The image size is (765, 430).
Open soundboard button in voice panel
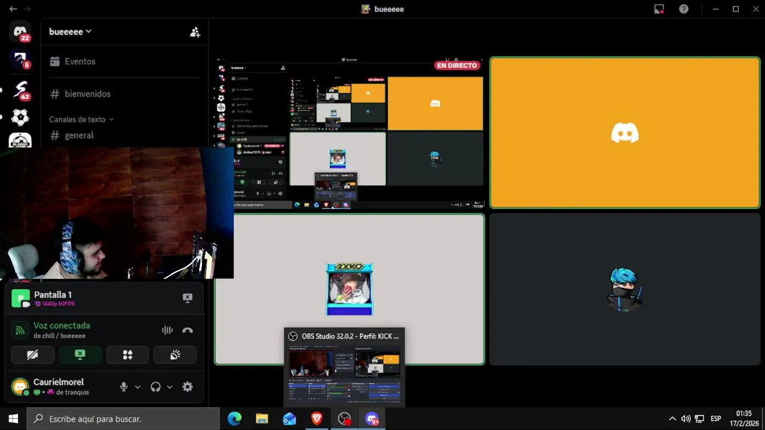click(x=175, y=355)
